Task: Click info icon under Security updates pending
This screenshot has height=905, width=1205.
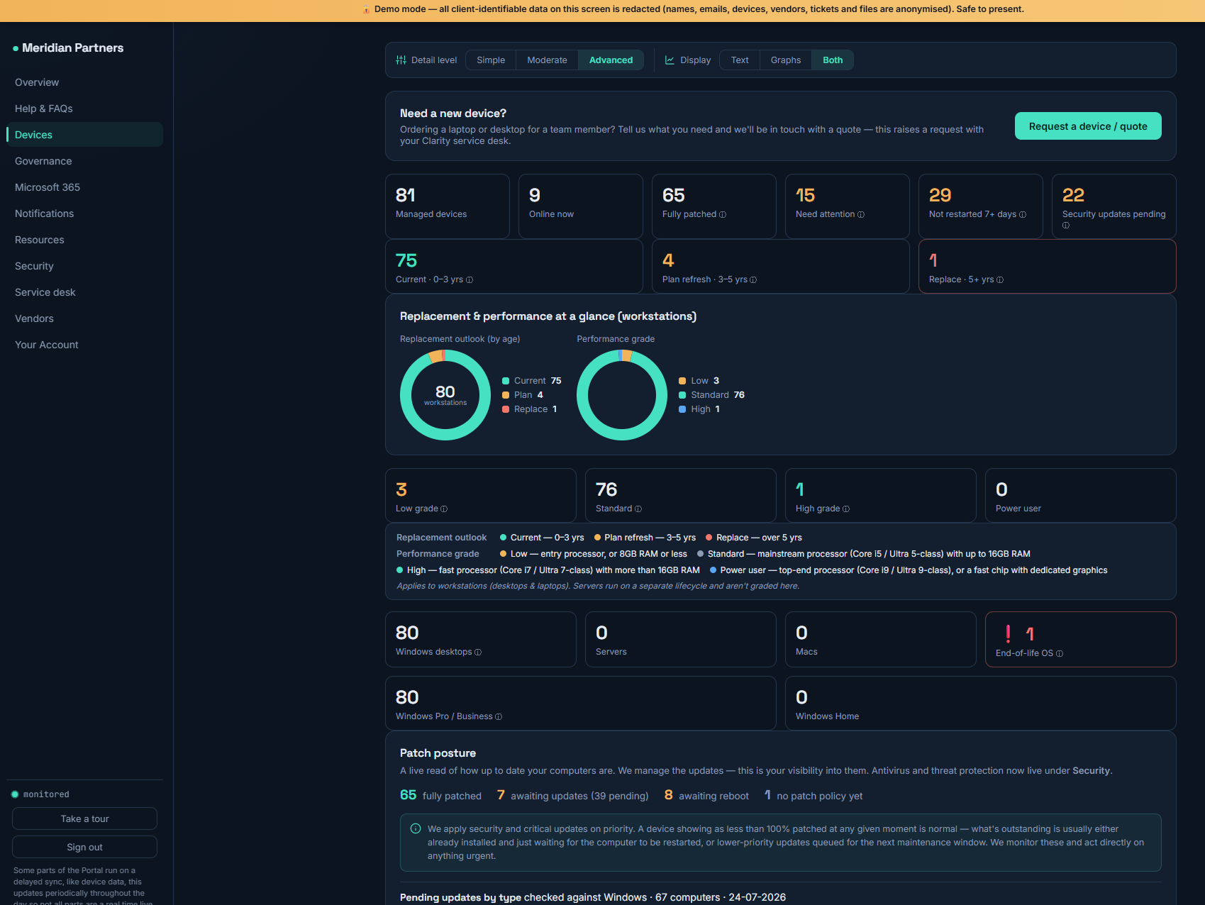Action: pos(1066,226)
